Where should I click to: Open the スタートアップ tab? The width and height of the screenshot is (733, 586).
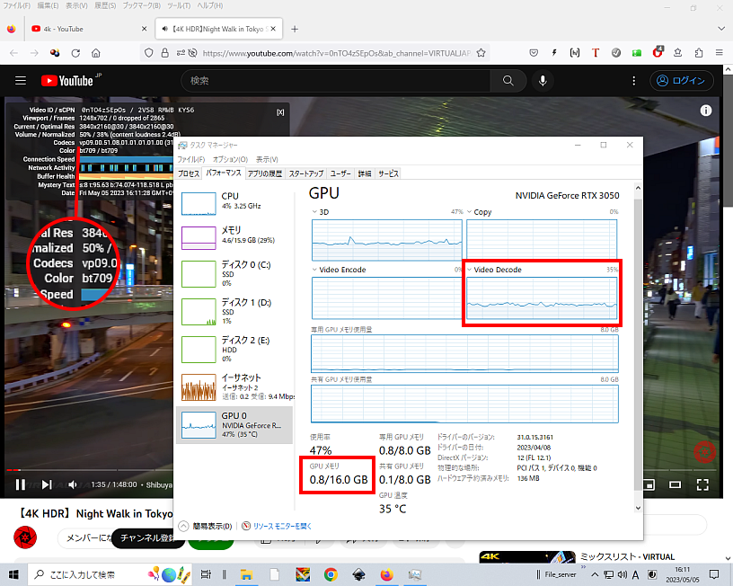[x=306, y=173]
